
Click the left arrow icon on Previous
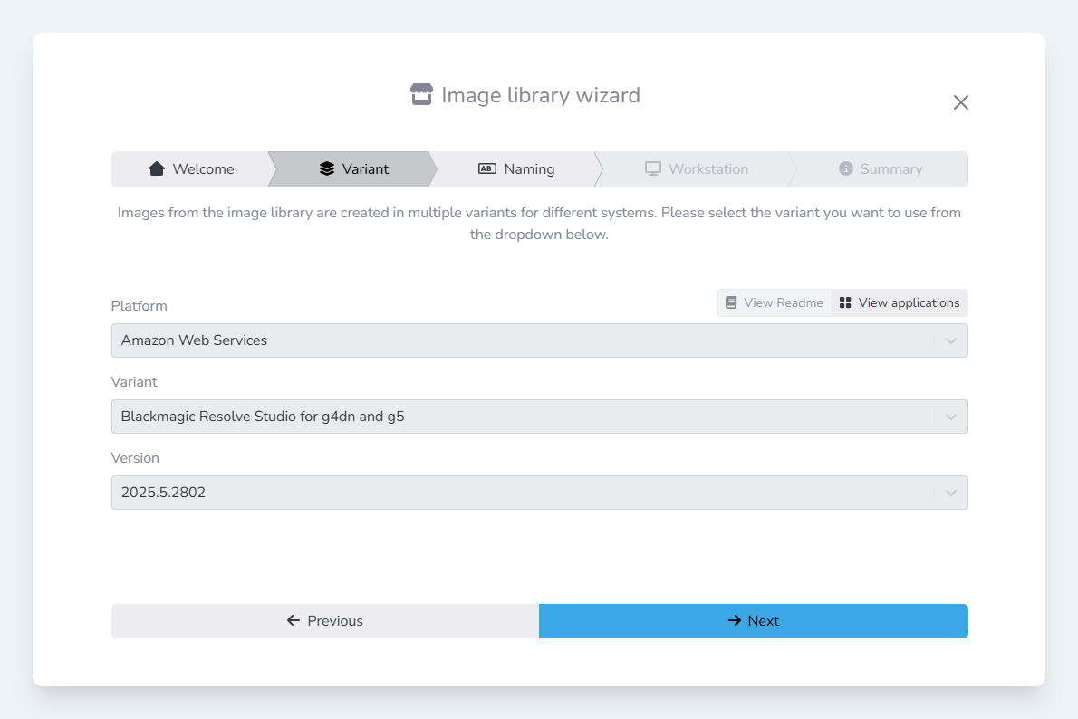(294, 621)
